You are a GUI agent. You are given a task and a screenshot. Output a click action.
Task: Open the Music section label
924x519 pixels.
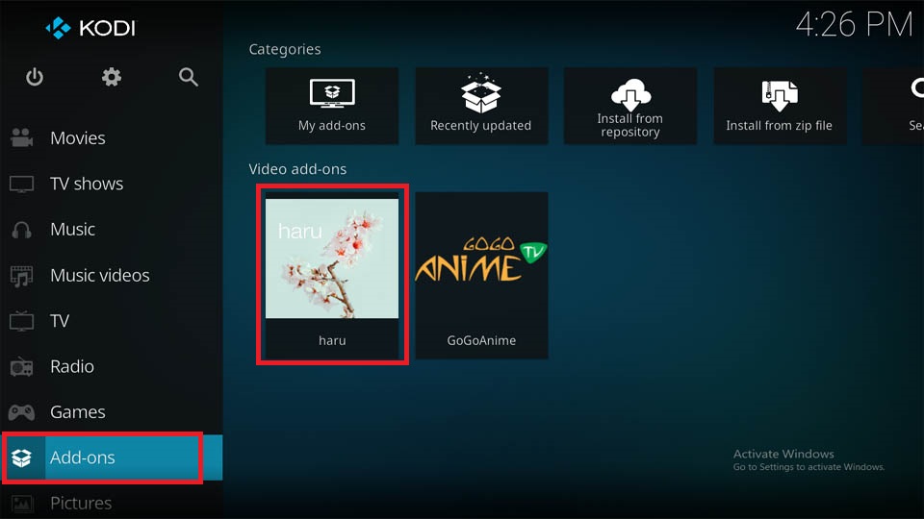tap(72, 229)
